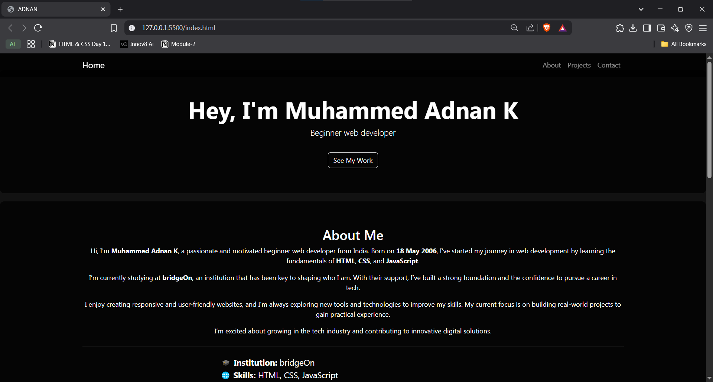Click the graduation cap icon beside Institution
Image resolution: width=713 pixels, height=382 pixels.
225,363
